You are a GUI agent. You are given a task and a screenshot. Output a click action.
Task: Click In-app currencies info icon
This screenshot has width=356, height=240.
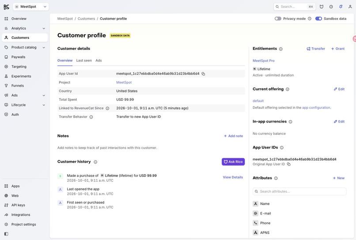tap(290, 122)
